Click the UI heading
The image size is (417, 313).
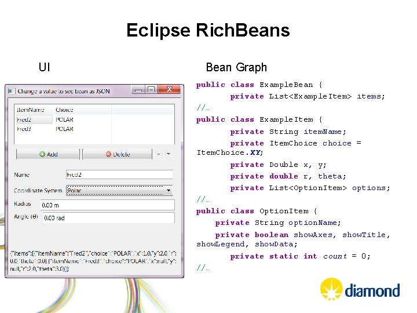coord(44,67)
